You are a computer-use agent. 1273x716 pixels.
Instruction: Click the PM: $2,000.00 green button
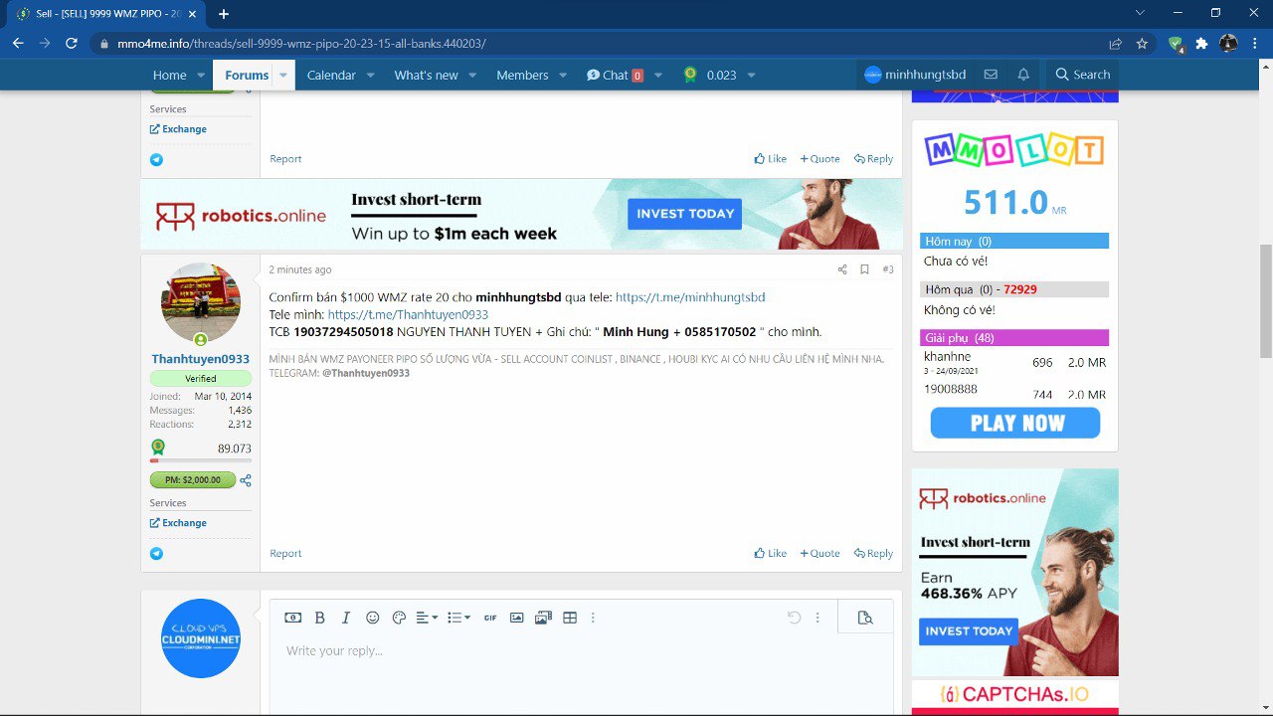click(193, 480)
